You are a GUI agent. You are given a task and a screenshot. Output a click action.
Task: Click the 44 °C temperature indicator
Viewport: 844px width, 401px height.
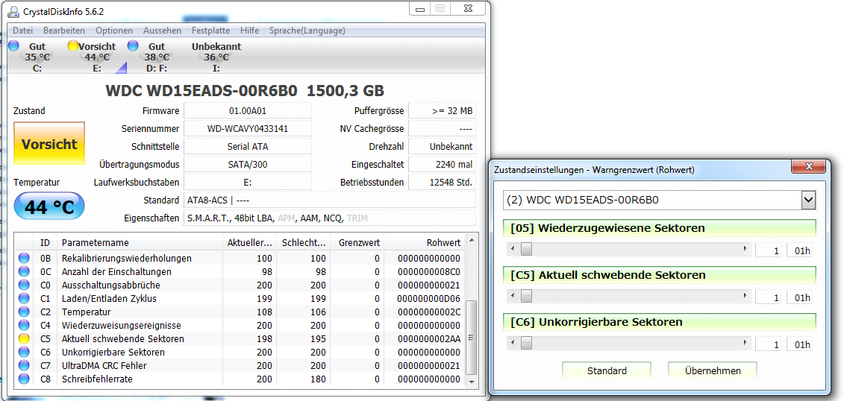pyautogui.click(x=49, y=206)
